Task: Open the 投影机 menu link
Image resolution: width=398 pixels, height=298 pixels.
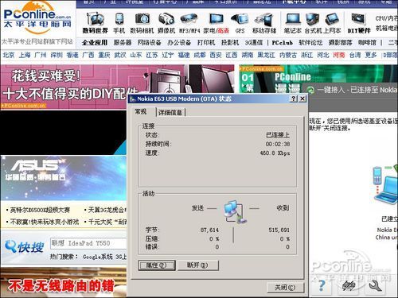Action: 230,42
